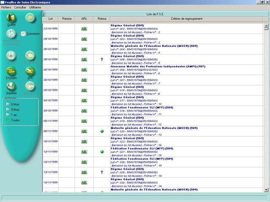270x202 pixels.
Task: Click the AR icon for Lot 004
Action: pyautogui.click(x=84, y=49)
